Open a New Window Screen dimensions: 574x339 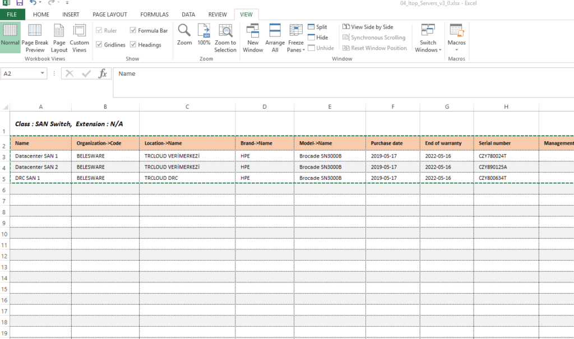point(253,38)
